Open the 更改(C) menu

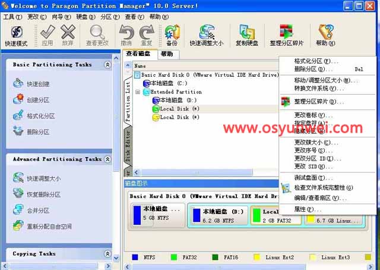point(37,17)
